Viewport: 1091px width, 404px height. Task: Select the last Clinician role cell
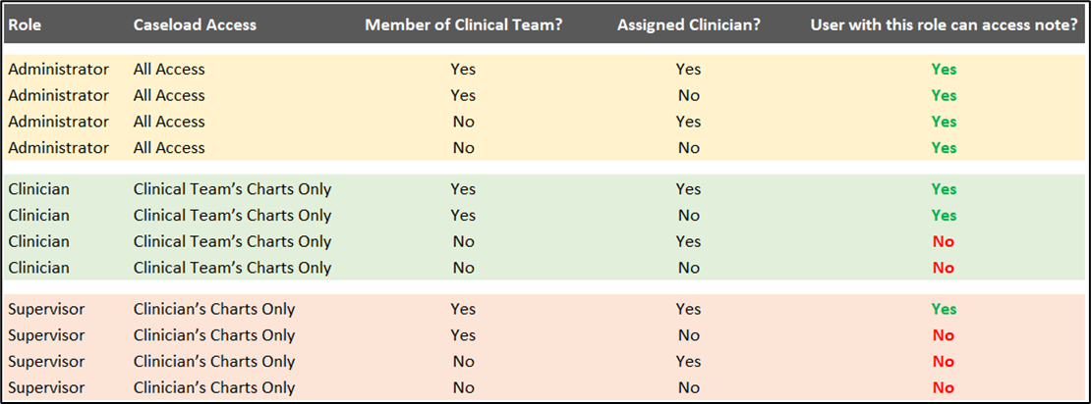(38, 268)
